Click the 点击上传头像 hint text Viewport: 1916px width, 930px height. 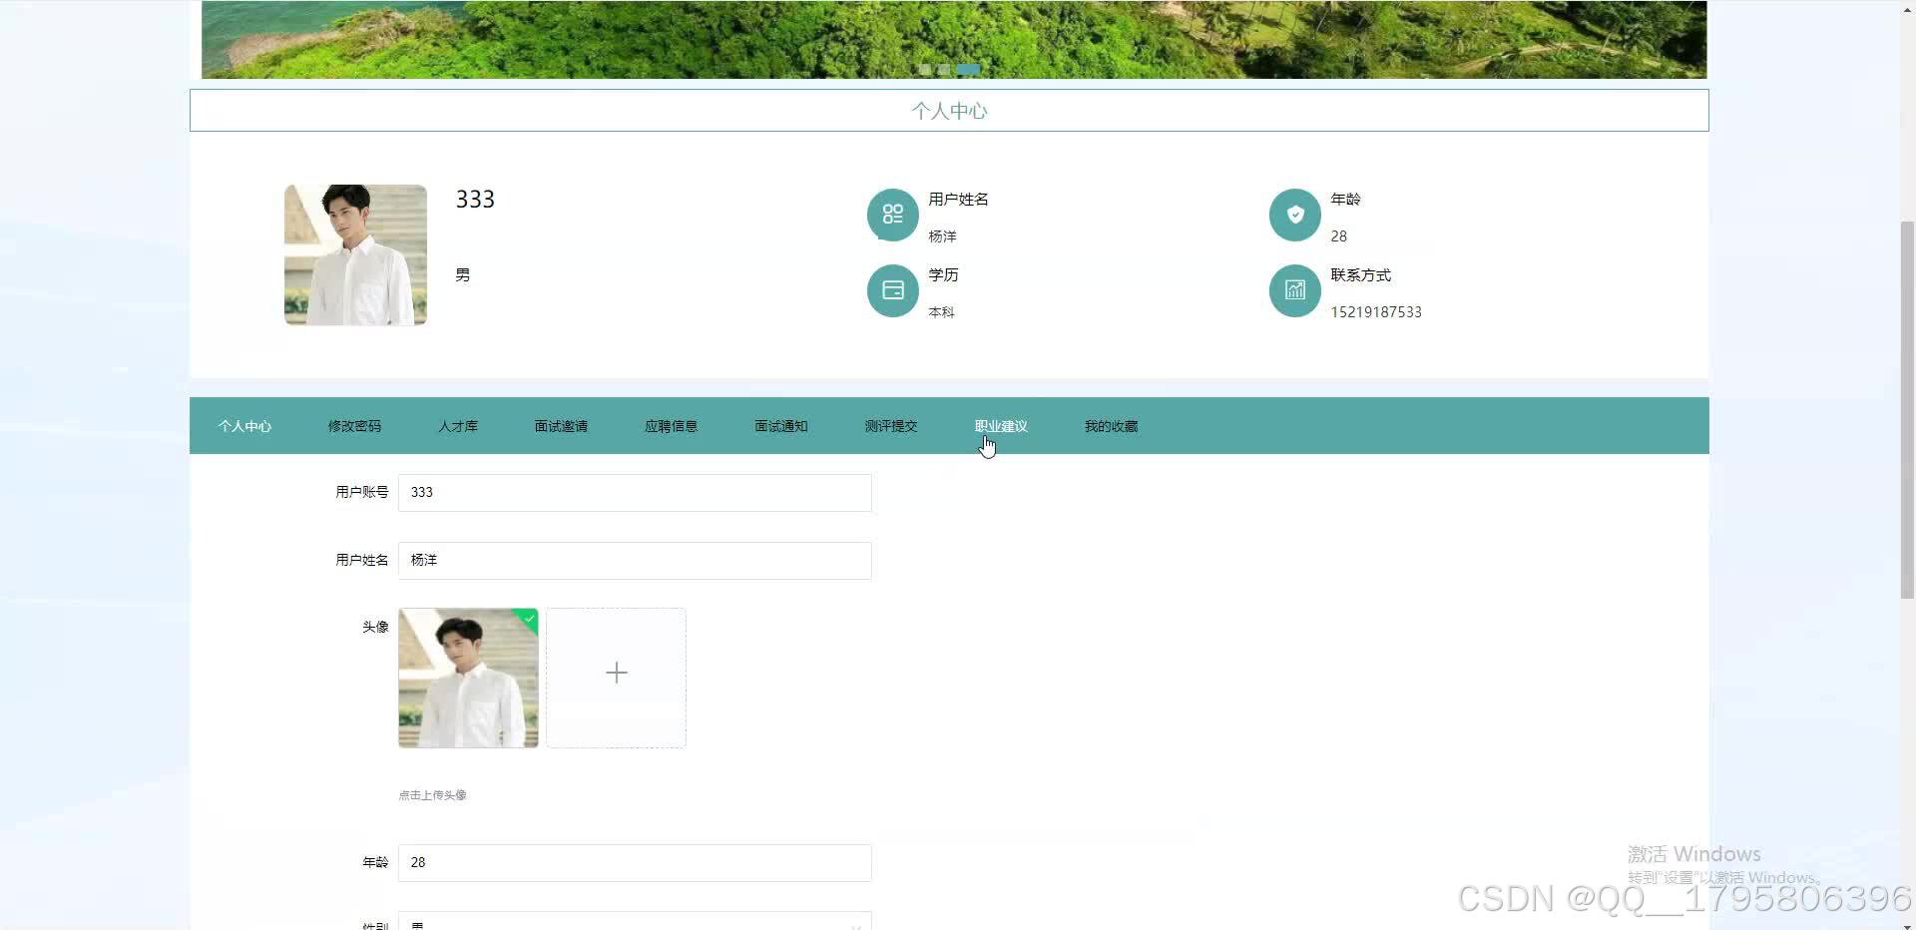(432, 795)
